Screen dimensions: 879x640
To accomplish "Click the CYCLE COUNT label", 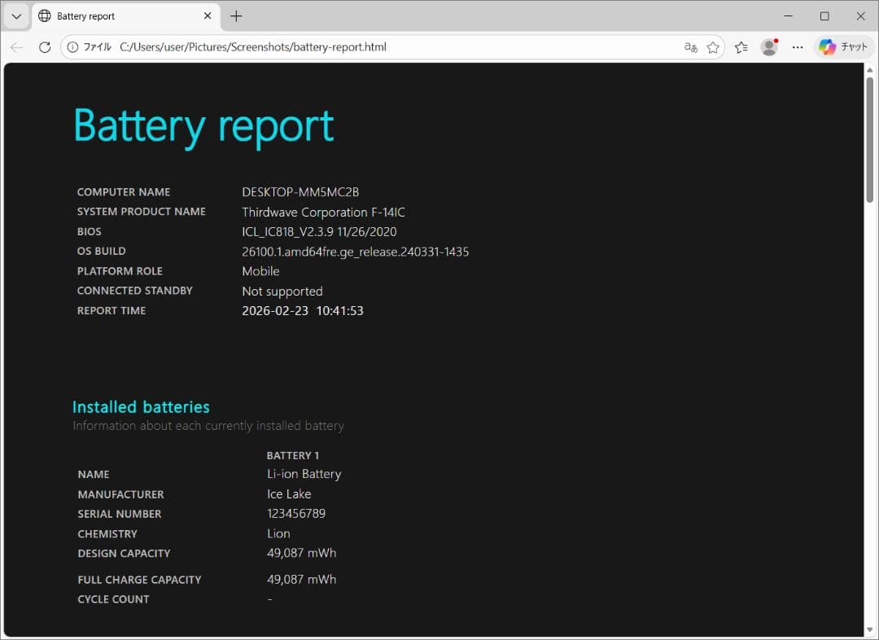I will tap(113, 599).
